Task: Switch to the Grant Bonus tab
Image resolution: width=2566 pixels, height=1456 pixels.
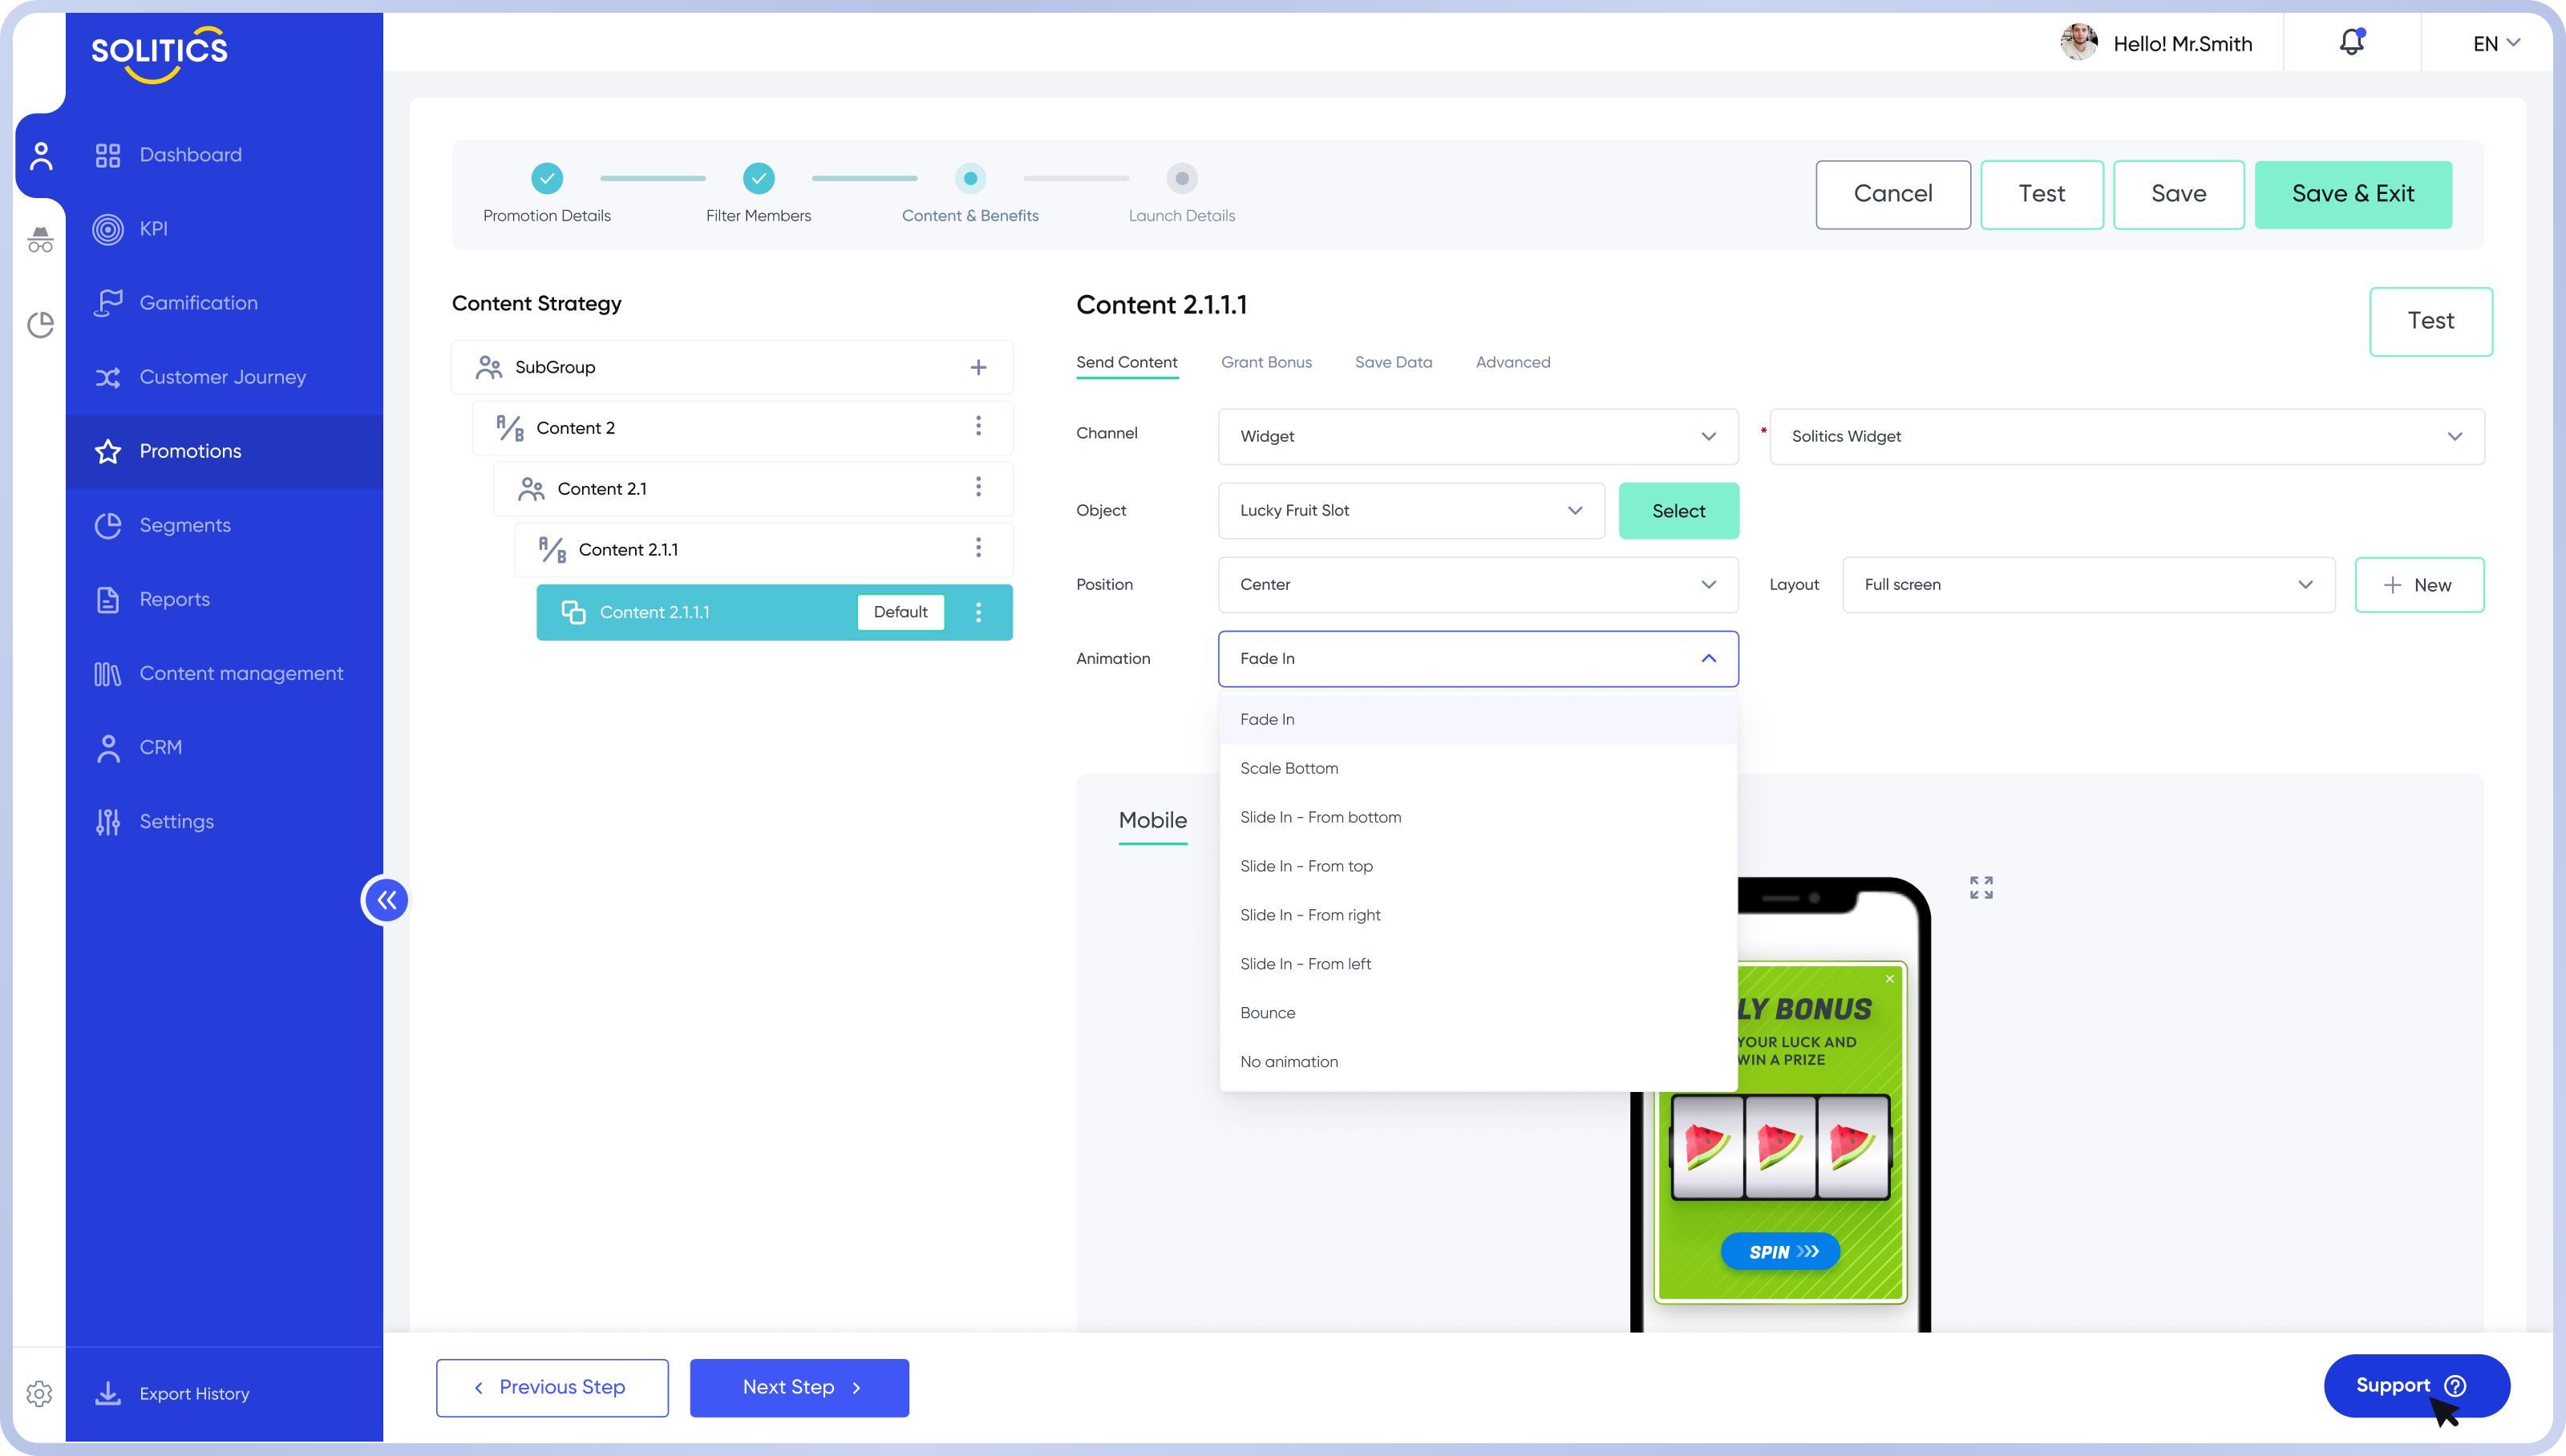Action: (x=1266, y=362)
